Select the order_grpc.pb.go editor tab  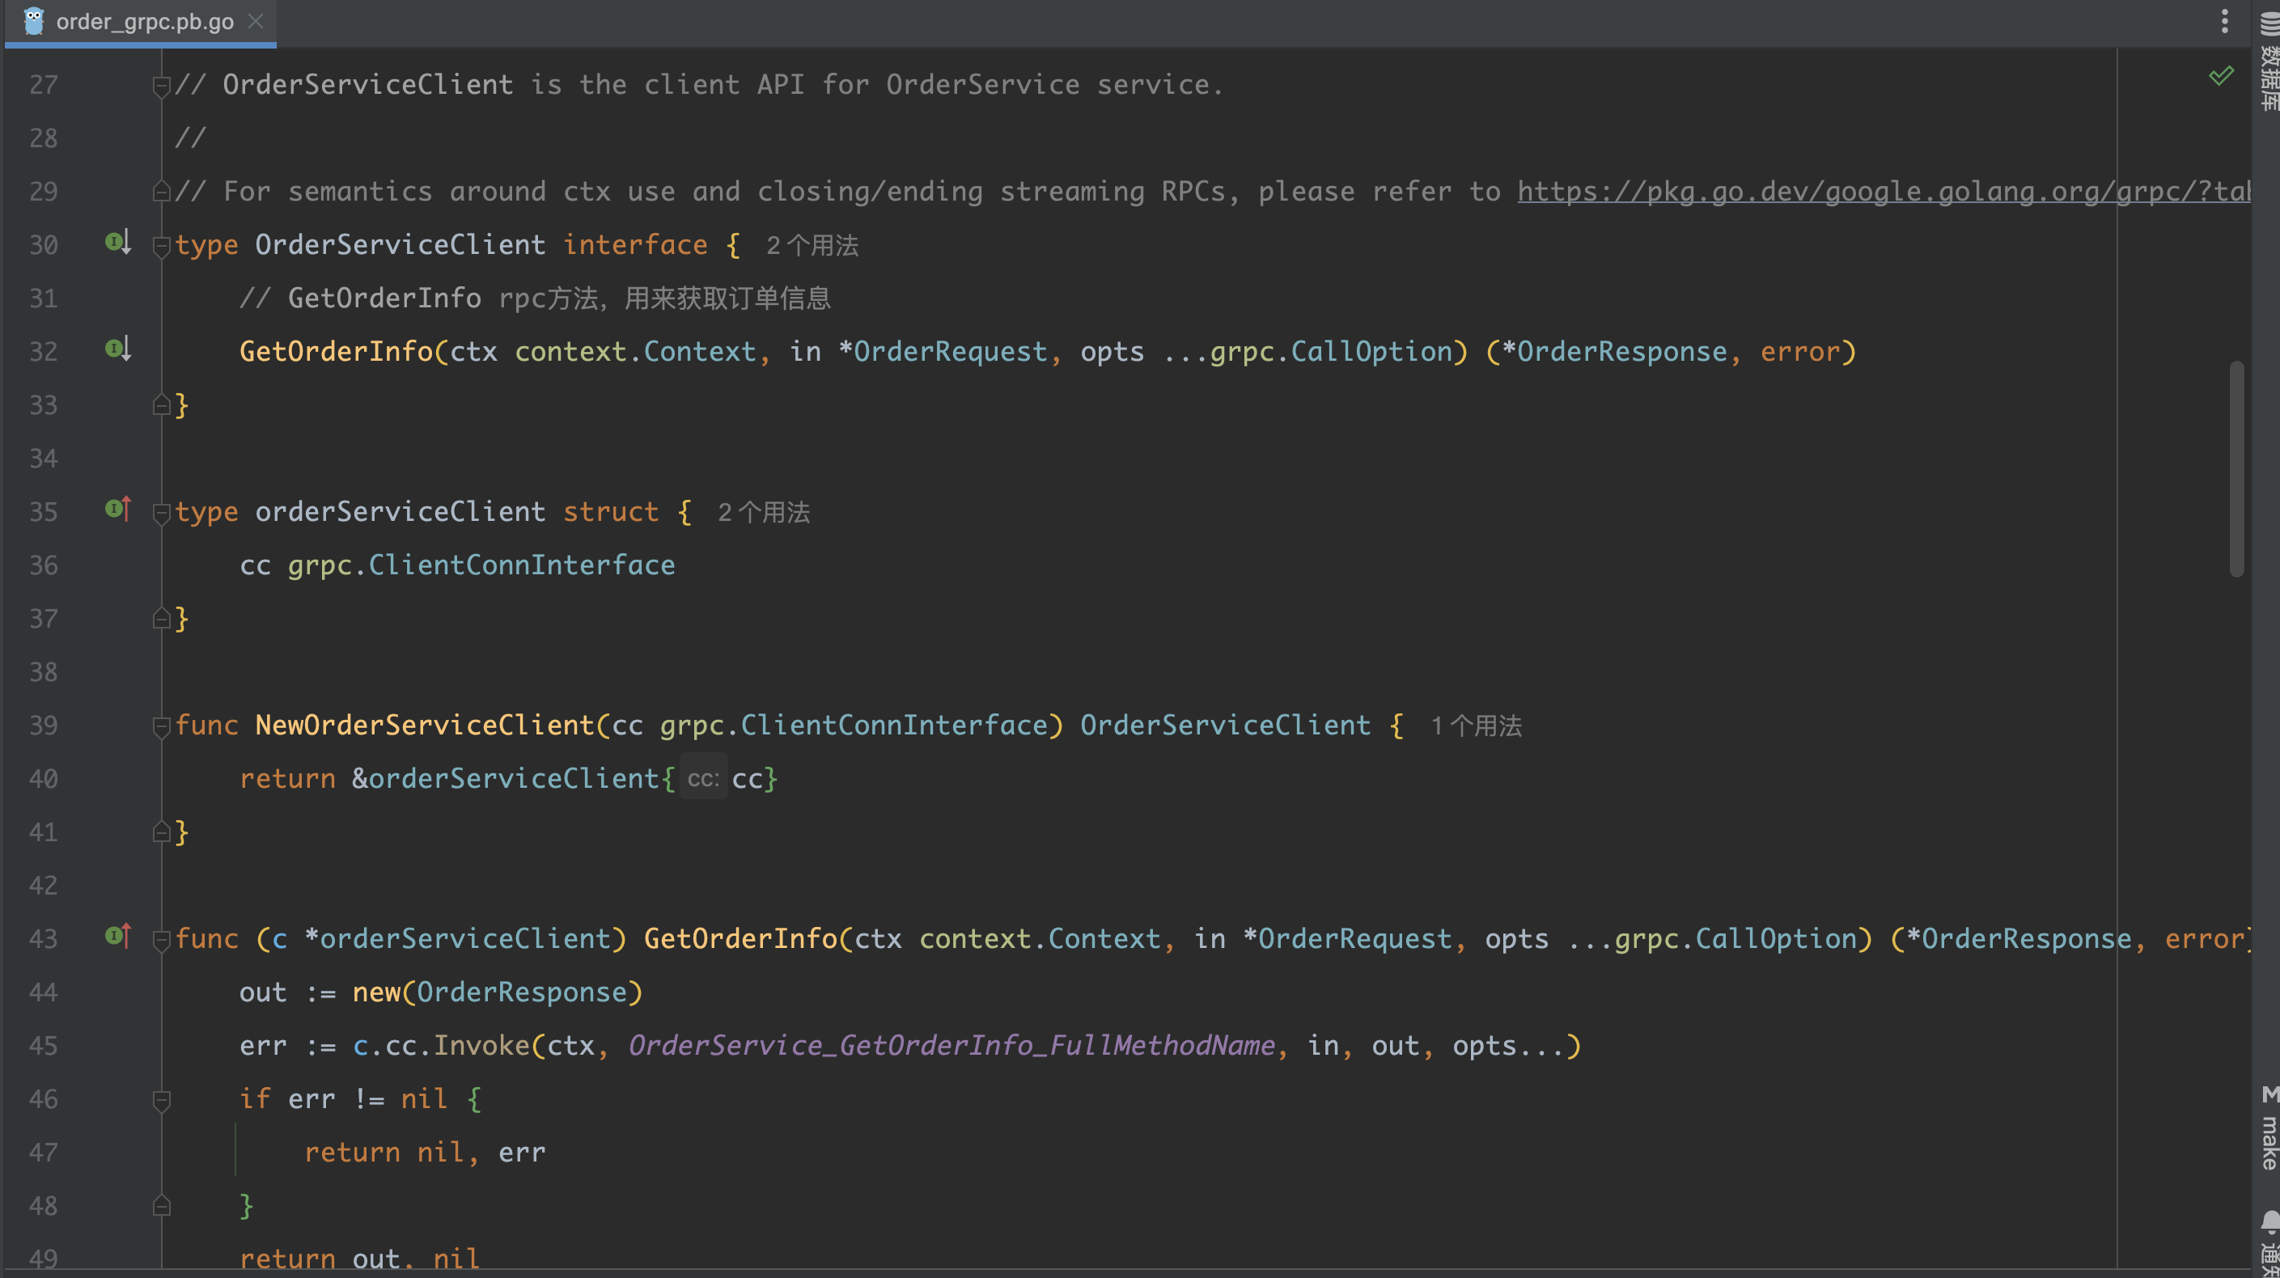[142, 21]
